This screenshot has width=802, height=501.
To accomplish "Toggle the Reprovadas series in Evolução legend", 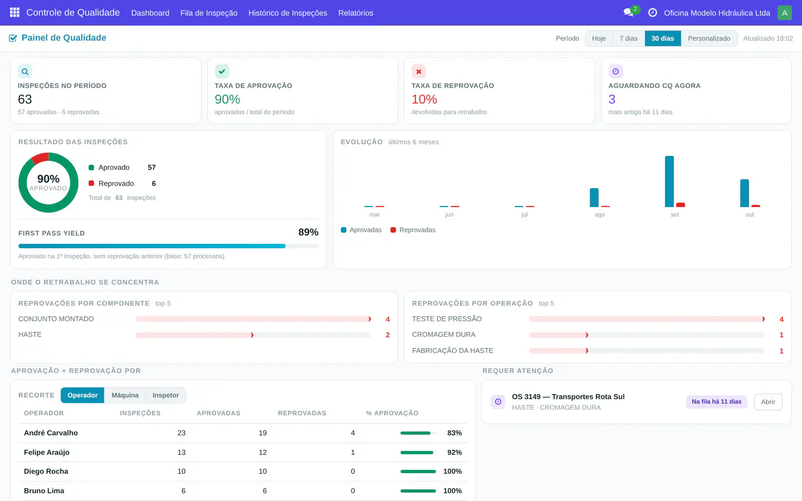I will (413, 230).
